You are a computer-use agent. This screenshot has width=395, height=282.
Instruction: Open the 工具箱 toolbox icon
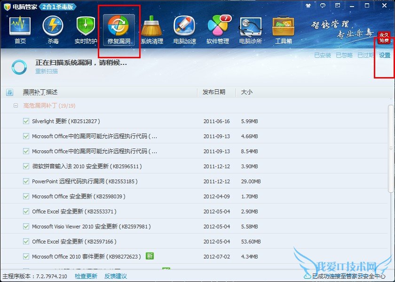tap(284, 30)
